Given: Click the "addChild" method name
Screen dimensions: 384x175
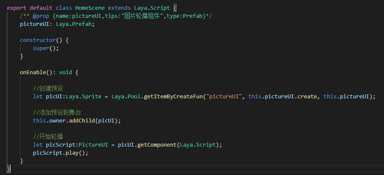Looking at the screenshot, I should pyautogui.click(x=82, y=120).
